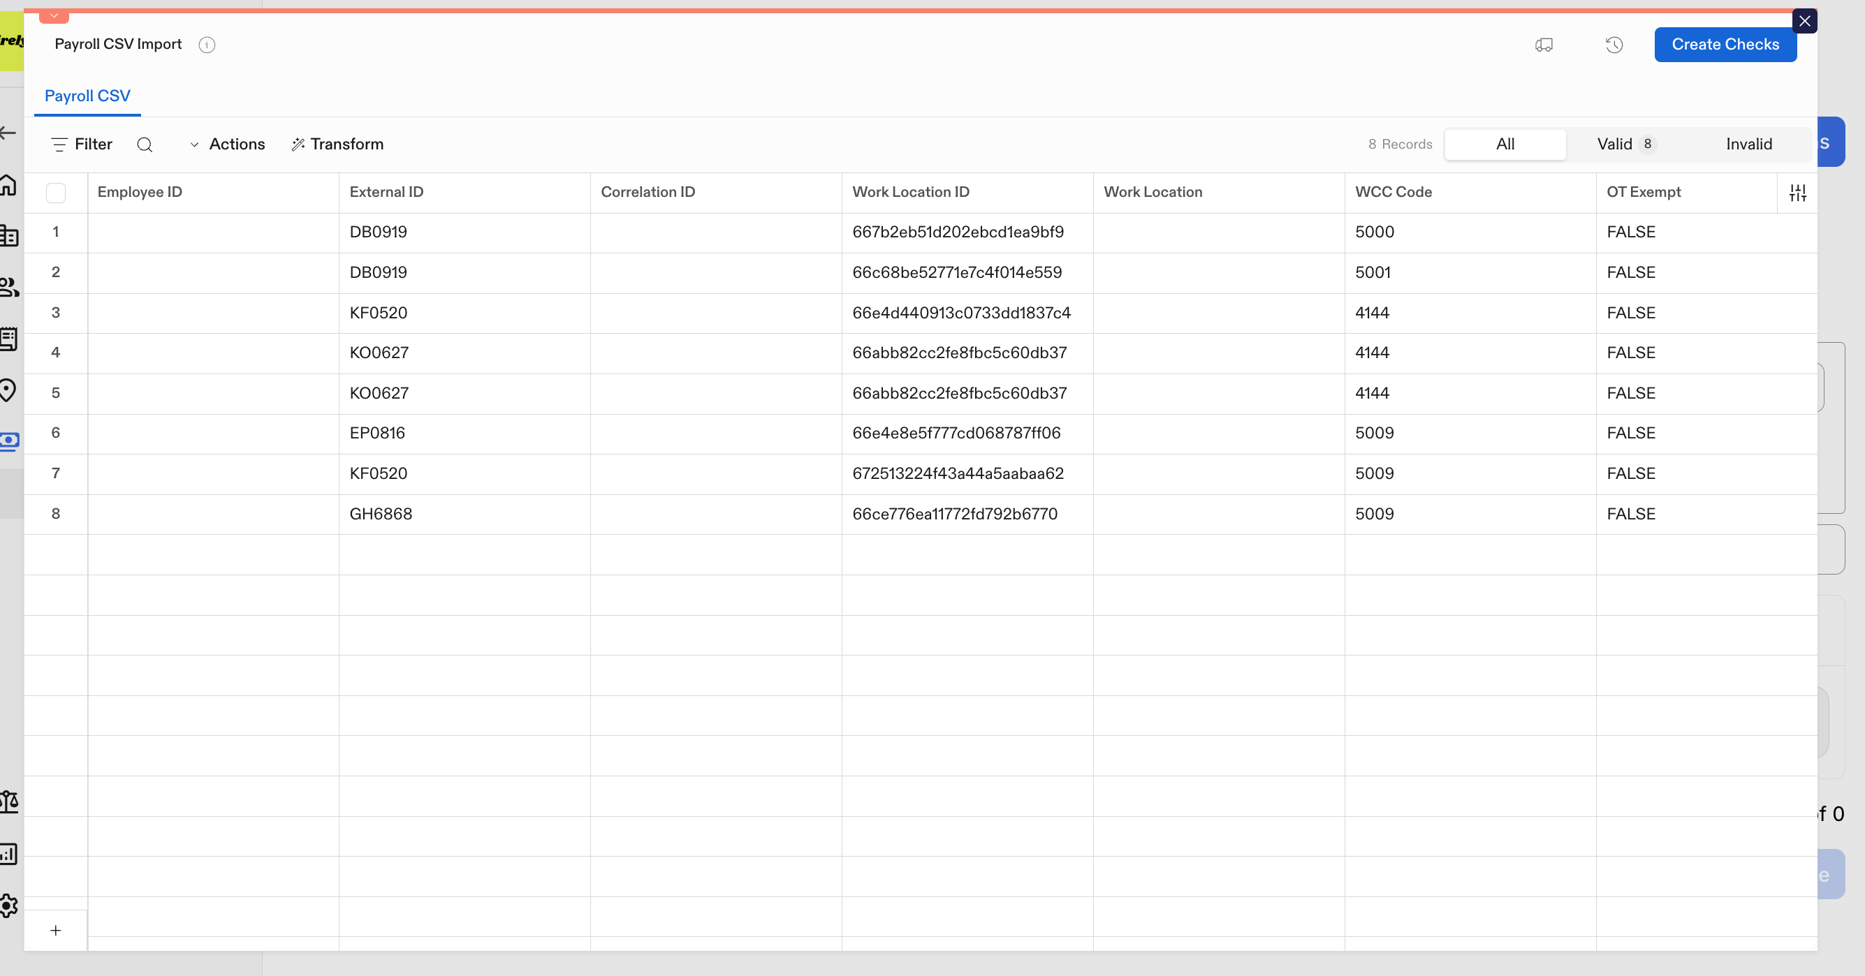Switch to the All records view
The height and width of the screenshot is (976, 1865).
point(1505,144)
